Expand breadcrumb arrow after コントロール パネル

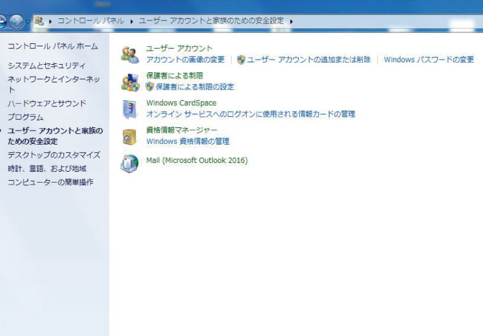[132, 22]
